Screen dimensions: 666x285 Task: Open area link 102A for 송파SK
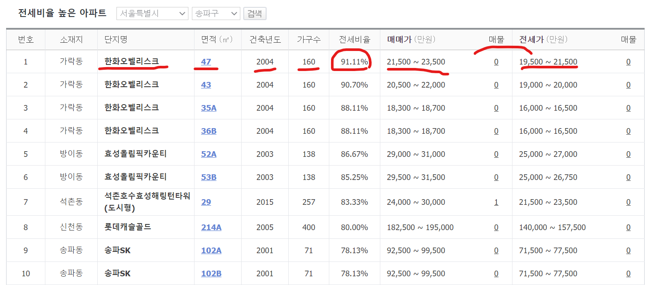click(x=211, y=251)
